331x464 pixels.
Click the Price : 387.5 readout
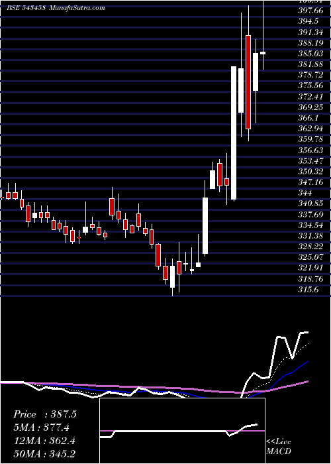(x=45, y=414)
